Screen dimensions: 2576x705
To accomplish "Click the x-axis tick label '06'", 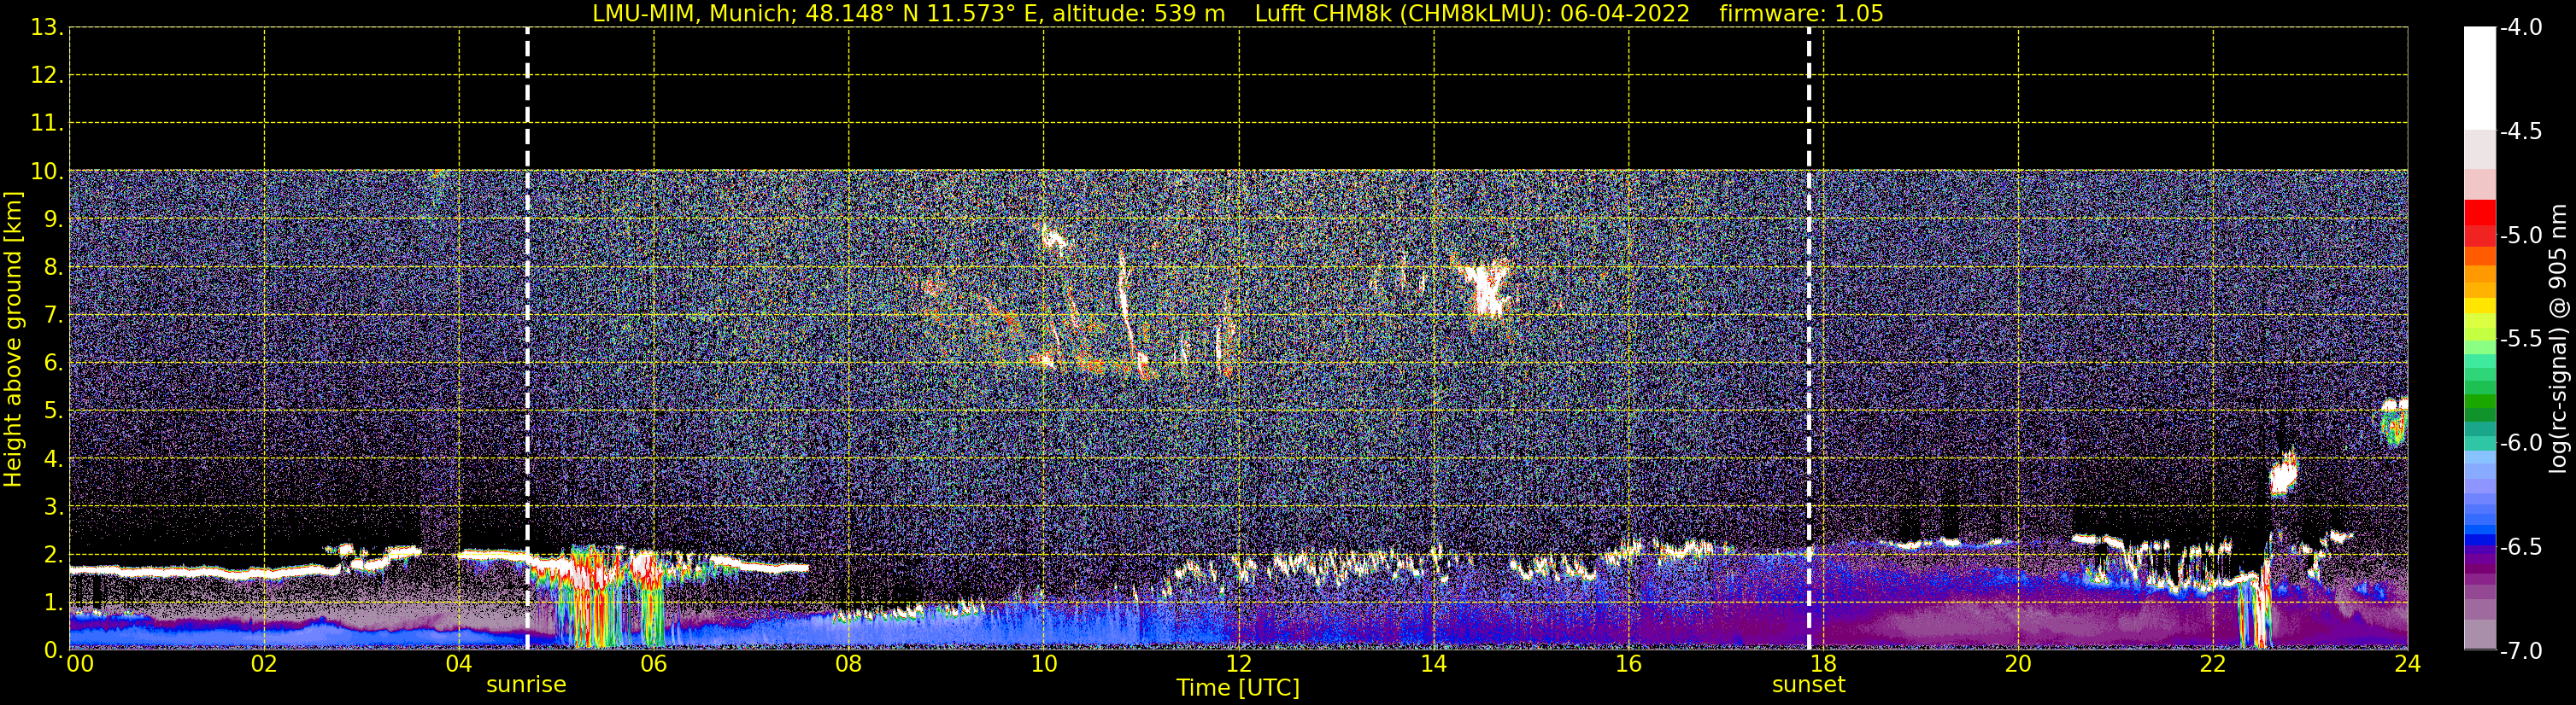I will 654,664.
